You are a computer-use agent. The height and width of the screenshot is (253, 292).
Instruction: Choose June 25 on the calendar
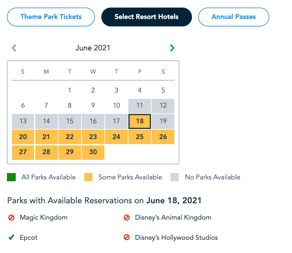pyautogui.click(x=140, y=137)
